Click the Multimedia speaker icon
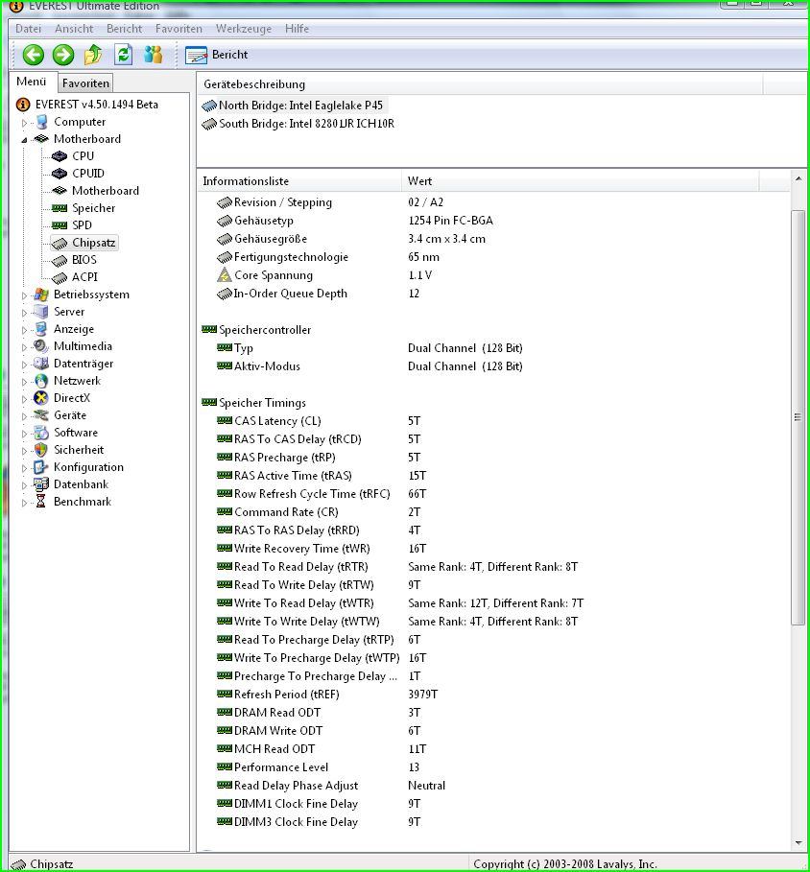 pyautogui.click(x=40, y=346)
